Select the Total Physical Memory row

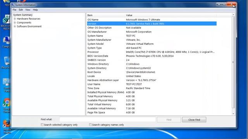click(152, 96)
